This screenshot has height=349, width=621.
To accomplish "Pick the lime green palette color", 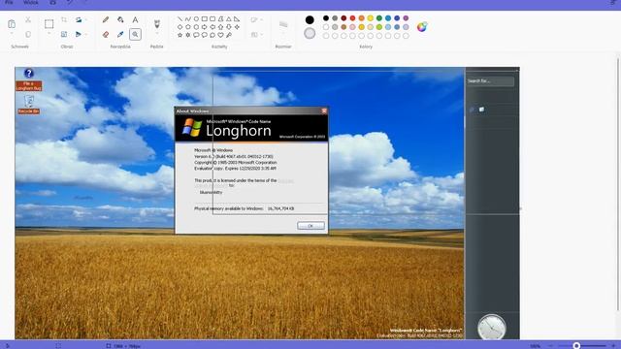I will (x=379, y=27).
